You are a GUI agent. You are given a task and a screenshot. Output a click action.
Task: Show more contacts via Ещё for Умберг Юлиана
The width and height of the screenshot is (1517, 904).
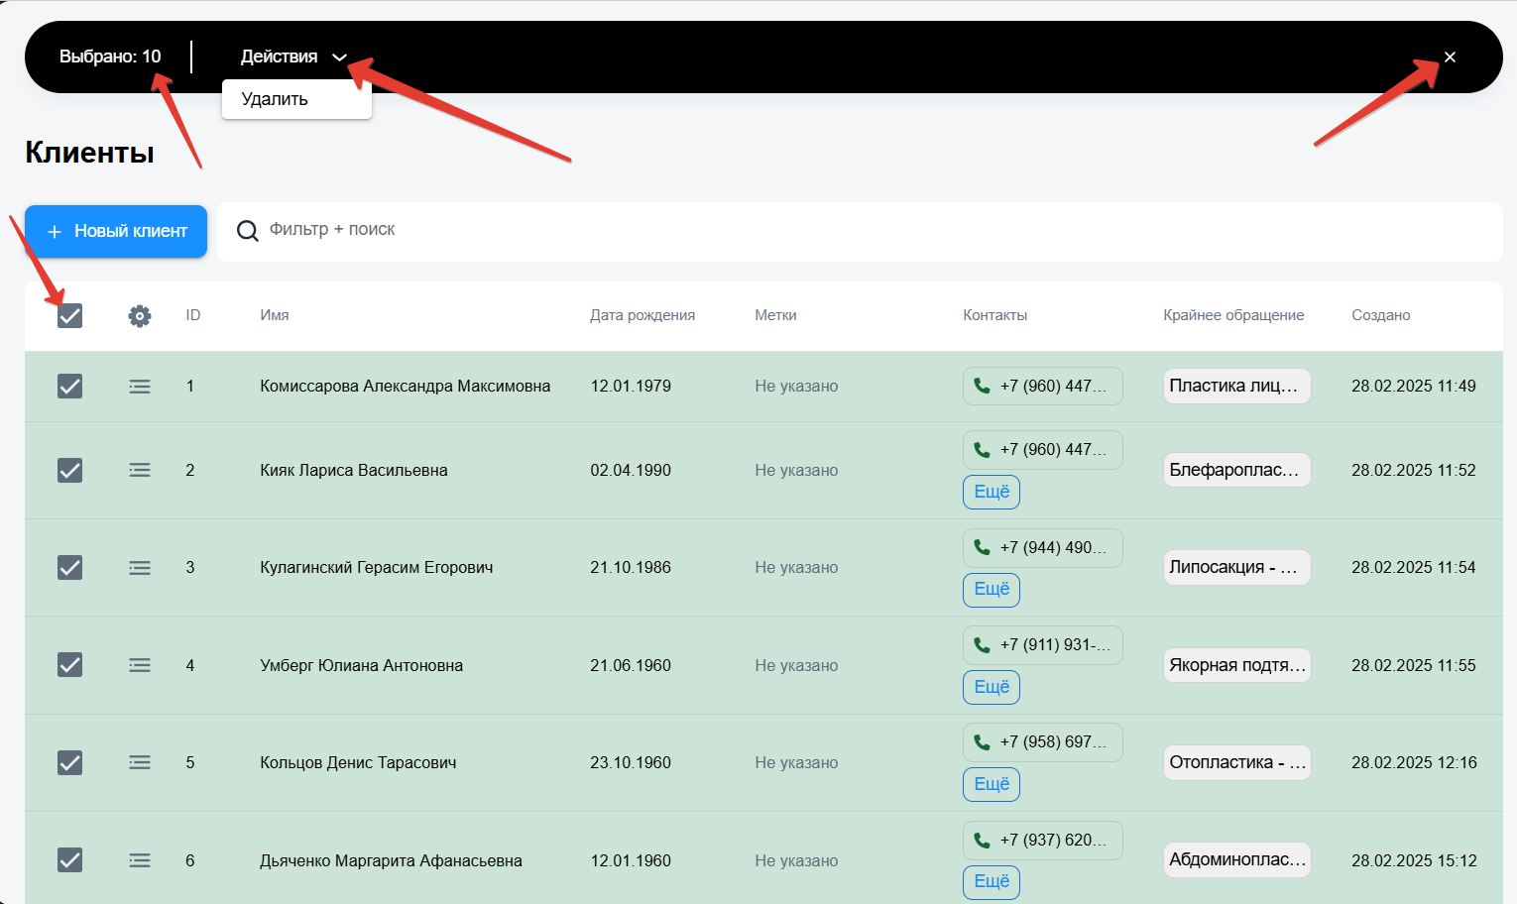tap(992, 687)
